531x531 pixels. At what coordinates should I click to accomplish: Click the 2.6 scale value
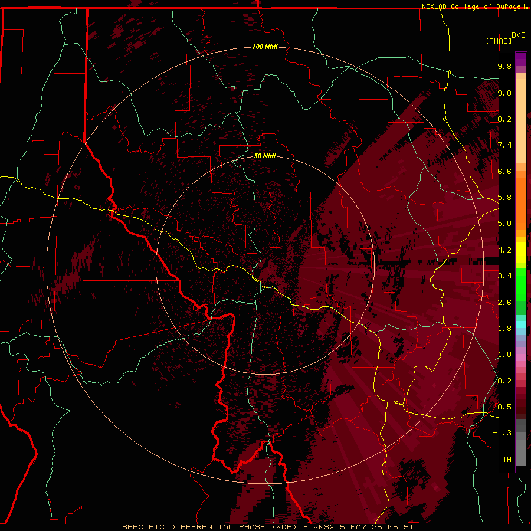pyautogui.click(x=504, y=303)
